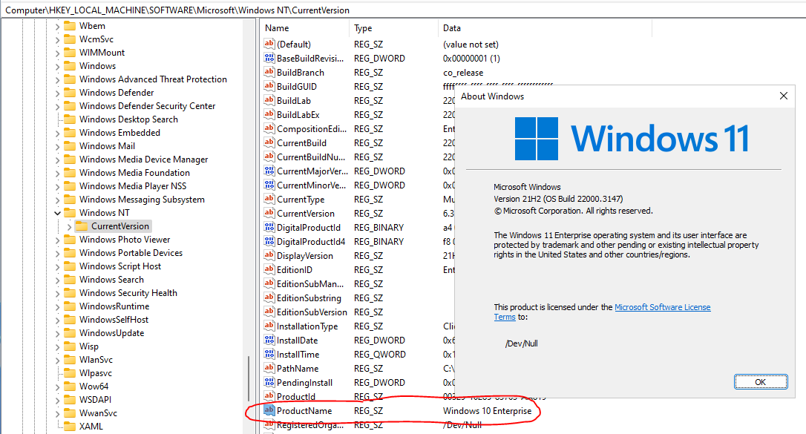Collapse the Windows NT tree node
Image resolution: width=806 pixels, height=434 pixels.
57,213
